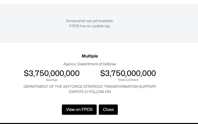Image resolution: width=198 pixels, height=124 pixels.
Task: Select the "FPDS has an update lag." note
Action: [x=90, y=26]
